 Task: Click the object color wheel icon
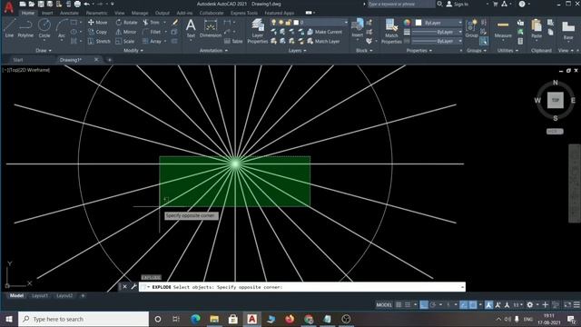(407, 23)
